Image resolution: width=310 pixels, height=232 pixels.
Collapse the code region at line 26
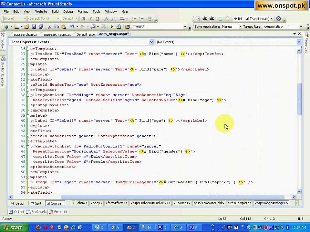[28, 49]
